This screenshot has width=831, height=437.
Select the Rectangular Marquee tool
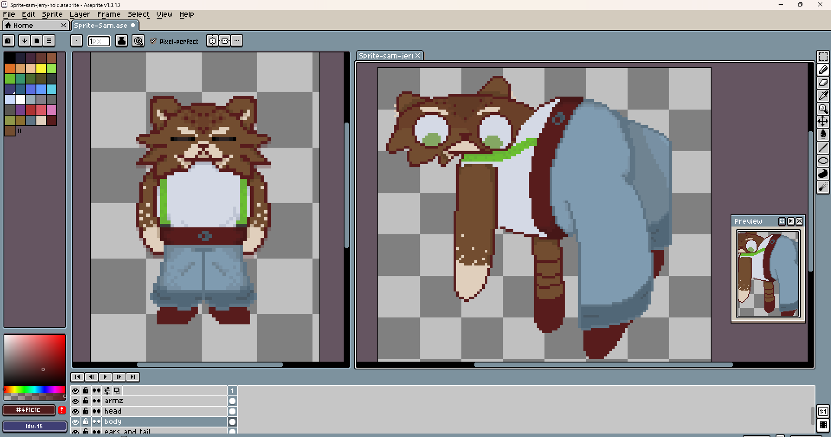coord(823,57)
